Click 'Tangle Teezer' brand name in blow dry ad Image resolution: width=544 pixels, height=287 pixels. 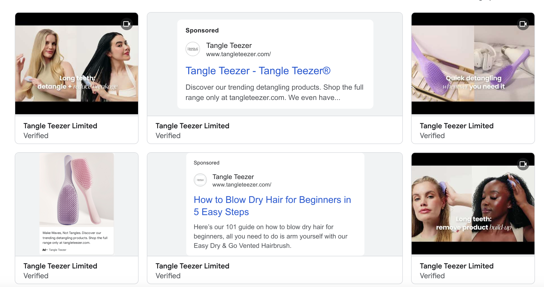pyautogui.click(x=233, y=177)
